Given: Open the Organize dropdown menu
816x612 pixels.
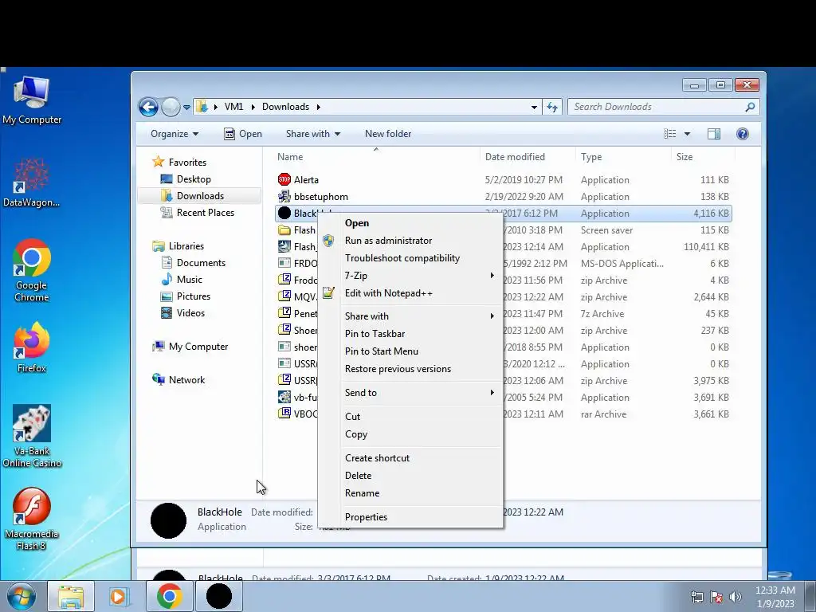Looking at the screenshot, I should [175, 134].
